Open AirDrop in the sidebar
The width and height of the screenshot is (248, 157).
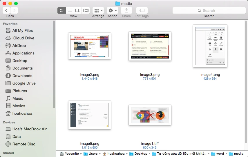click(19, 45)
